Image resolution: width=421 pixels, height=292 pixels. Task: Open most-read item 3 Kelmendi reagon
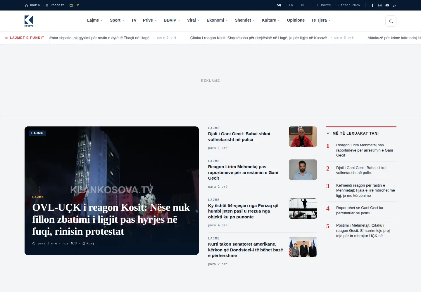[365, 190]
